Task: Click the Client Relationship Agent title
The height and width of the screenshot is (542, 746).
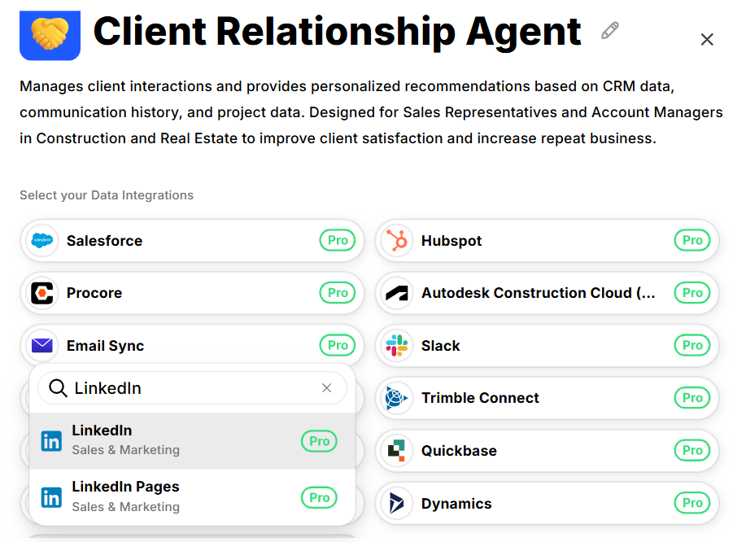Action: [338, 32]
